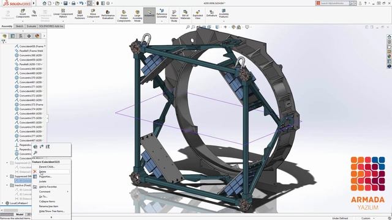
Task: Expand the Reference Geometry dropdown arrow
Action: 162,21
